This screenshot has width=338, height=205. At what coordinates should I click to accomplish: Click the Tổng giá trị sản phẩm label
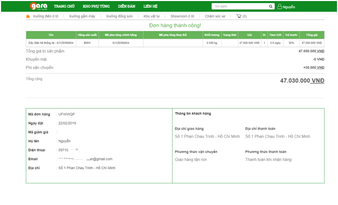point(45,51)
